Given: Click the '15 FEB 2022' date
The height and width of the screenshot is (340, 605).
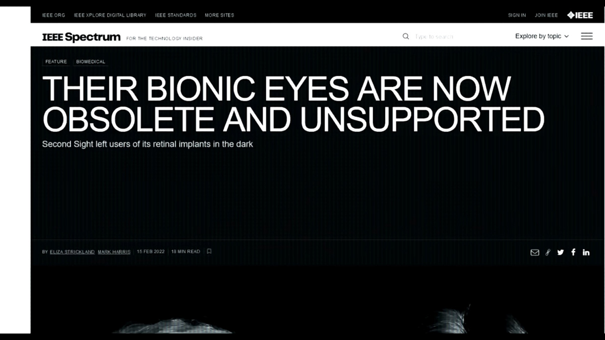Looking at the screenshot, I should pyautogui.click(x=151, y=252).
